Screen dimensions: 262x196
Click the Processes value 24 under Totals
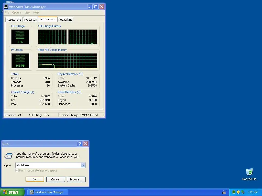[48, 86]
